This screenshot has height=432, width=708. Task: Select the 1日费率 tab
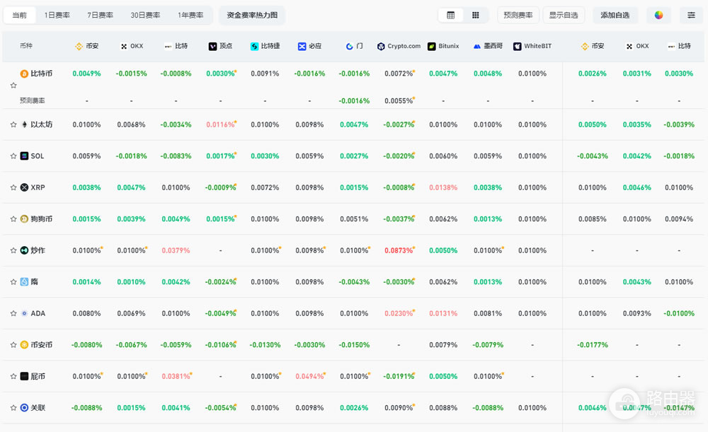(x=57, y=15)
